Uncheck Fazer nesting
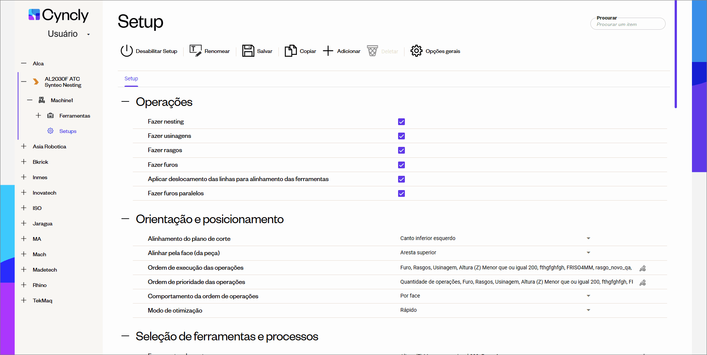This screenshot has width=707, height=355. point(401,121)
